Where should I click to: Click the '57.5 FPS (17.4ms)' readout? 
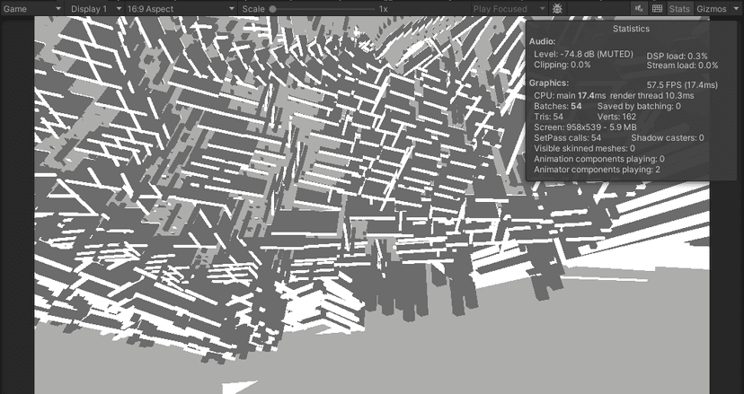coord(682,85)
